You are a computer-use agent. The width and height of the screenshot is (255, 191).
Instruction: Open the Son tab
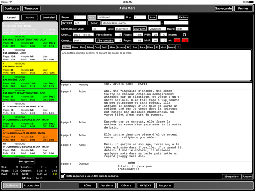click(x=134, y=47)
